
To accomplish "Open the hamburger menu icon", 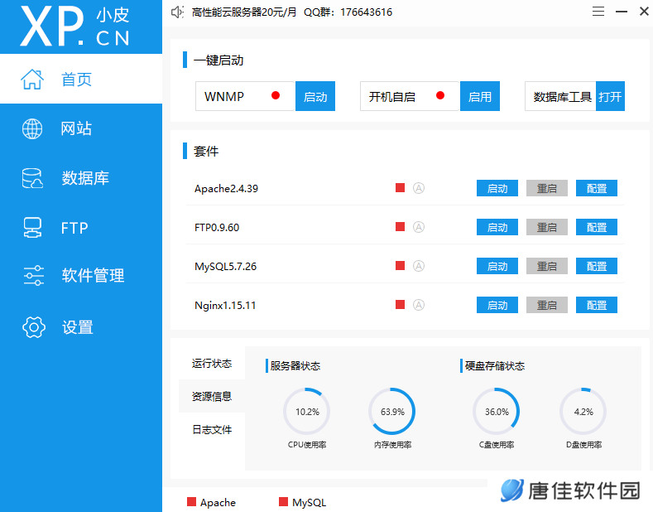I will [598, 12].
